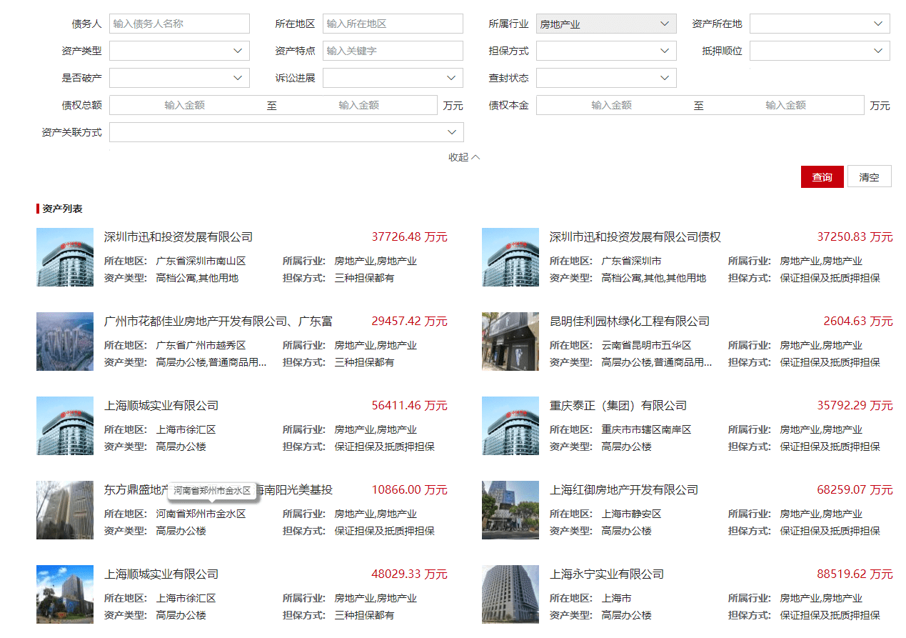Open the 所属行业 dropdown showing 房地产业
The width and height of the screenshot is (906, 638).
tap(606, 24)
